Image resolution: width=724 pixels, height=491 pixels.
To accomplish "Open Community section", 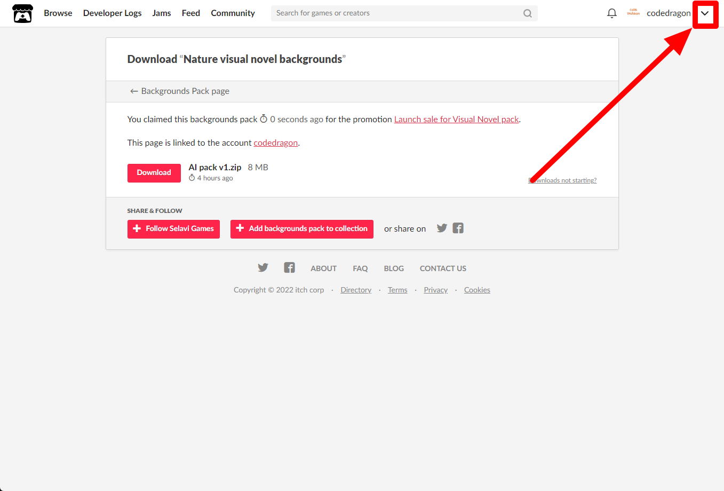I will [233, 13].
